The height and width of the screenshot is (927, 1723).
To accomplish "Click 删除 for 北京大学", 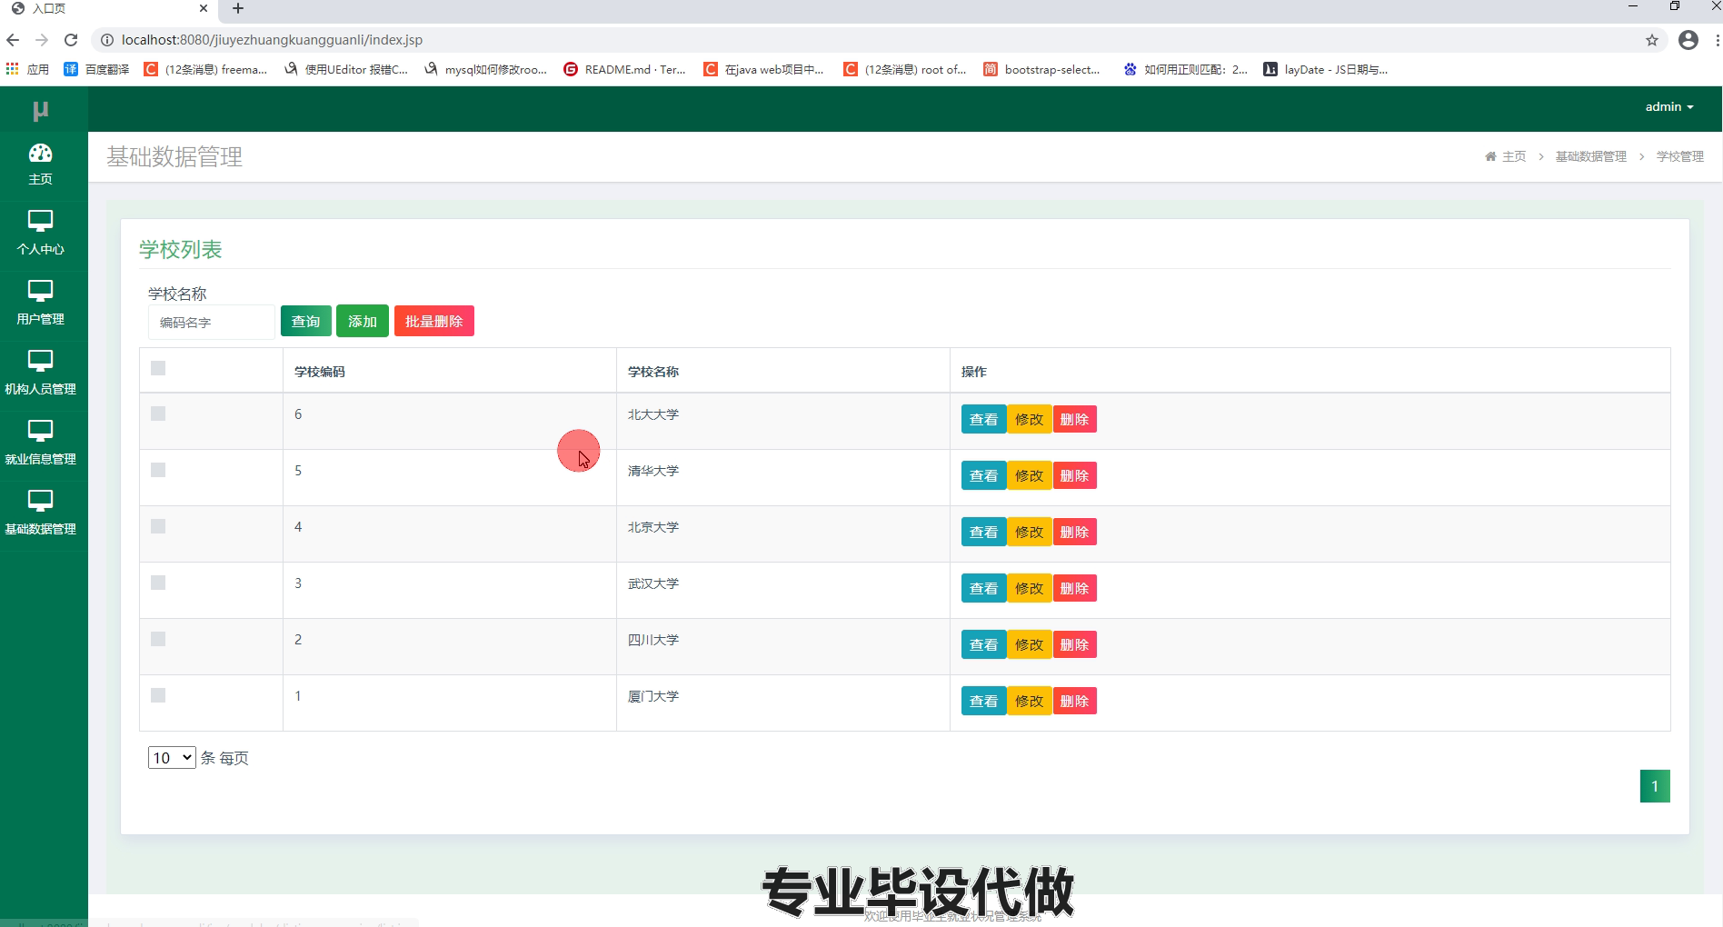I will (1074, 532).
